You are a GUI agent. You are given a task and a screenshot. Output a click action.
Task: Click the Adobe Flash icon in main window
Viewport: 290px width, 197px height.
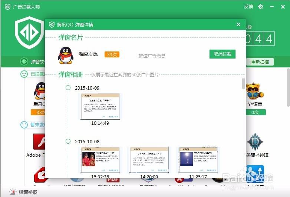point(39,141)
